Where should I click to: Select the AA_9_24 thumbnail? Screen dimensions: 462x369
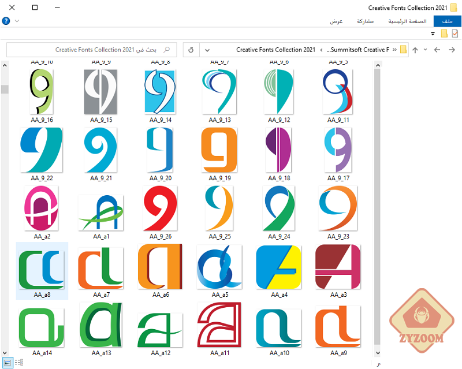click(x=279, y=208)
